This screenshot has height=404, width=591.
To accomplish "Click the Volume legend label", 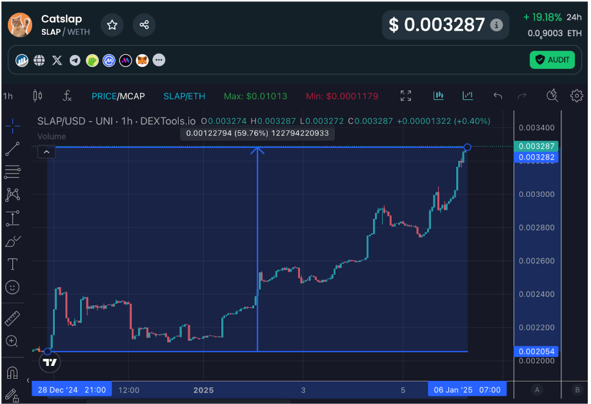I will click(x=52, y=136).
